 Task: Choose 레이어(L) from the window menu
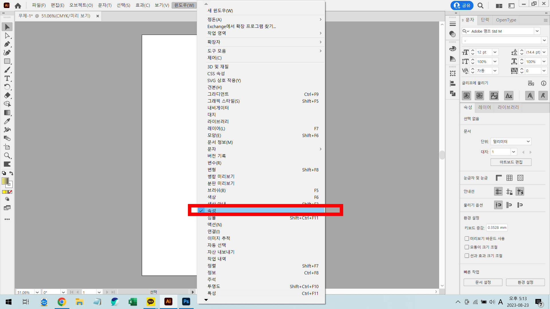point(216,129)
